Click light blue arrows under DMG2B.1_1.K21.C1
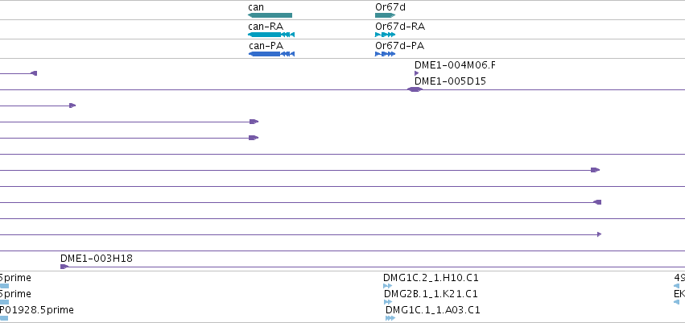 388,302
